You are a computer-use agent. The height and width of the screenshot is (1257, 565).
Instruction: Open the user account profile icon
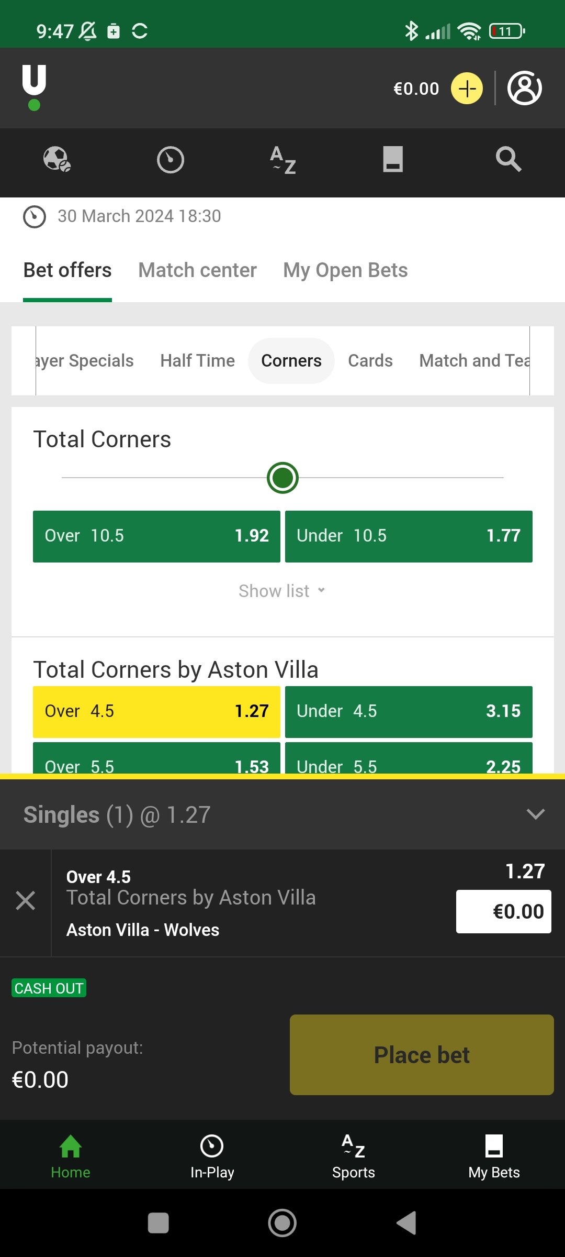point(524,88)
